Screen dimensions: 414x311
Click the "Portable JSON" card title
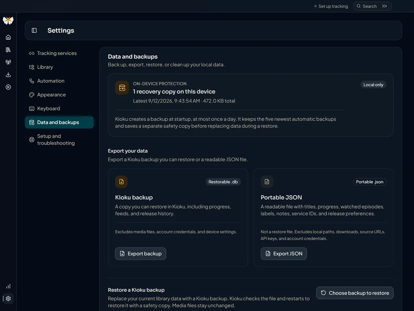point(281,197)
